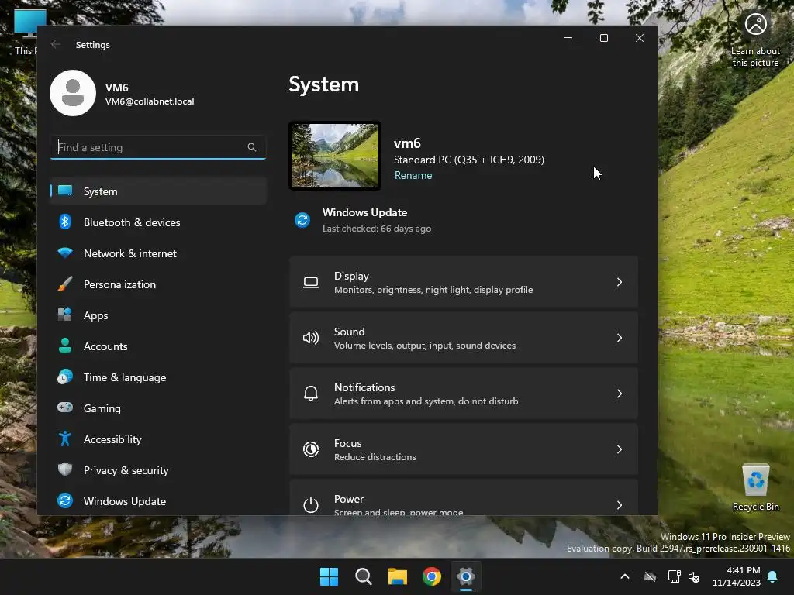Open Network & internet section
The height and width of the screenshot is (595, 794).
(158, 253)
